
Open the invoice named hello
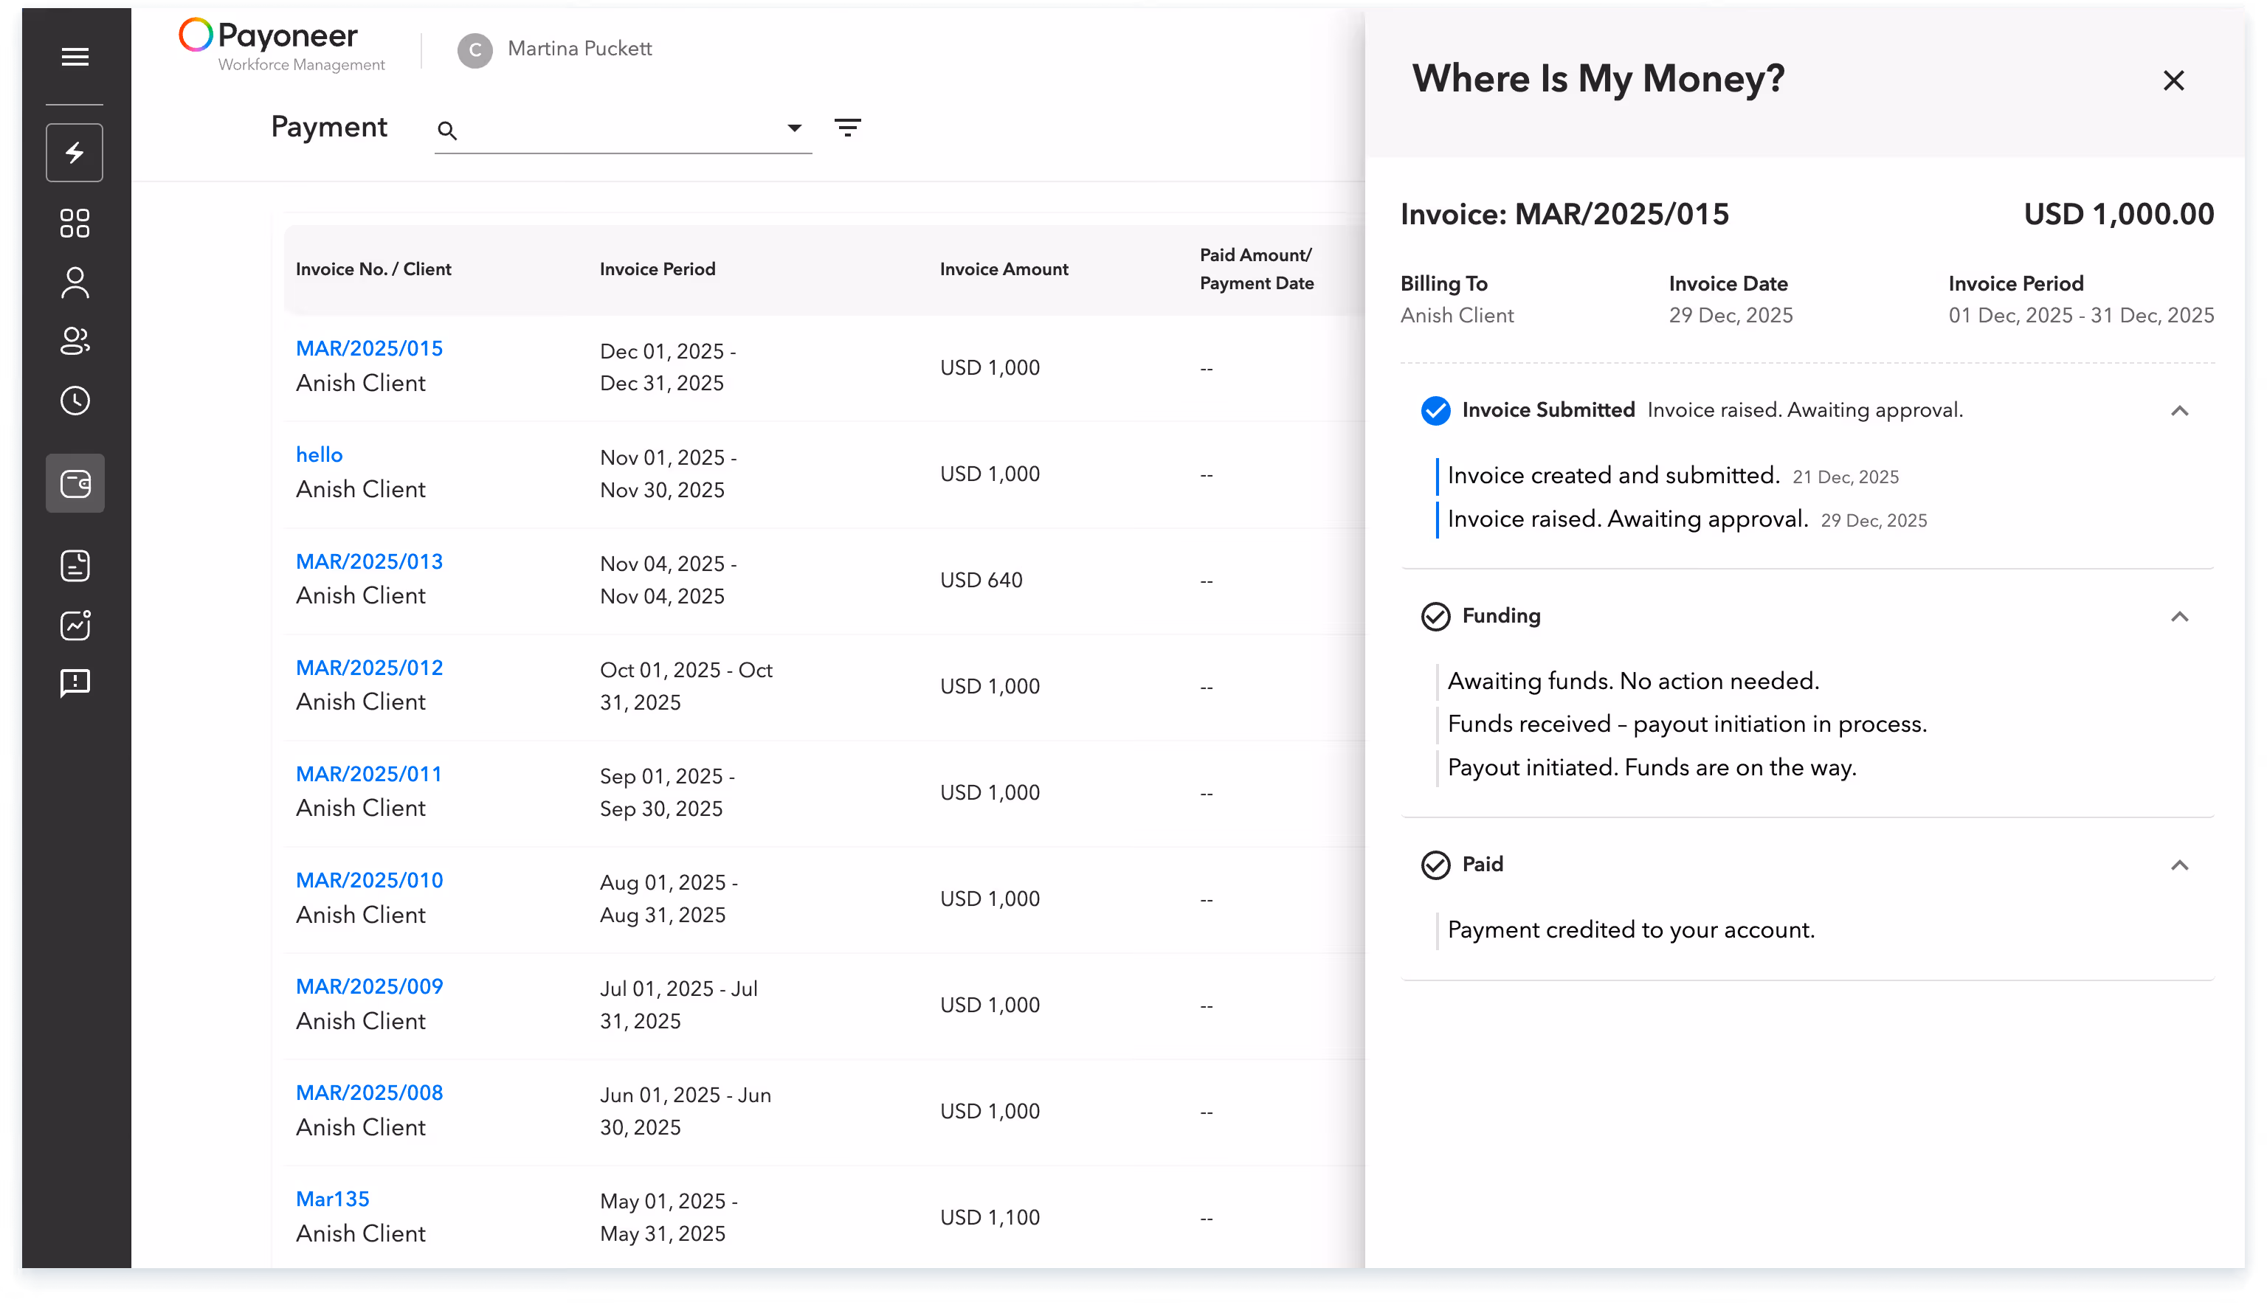click(x=319, y=454)
